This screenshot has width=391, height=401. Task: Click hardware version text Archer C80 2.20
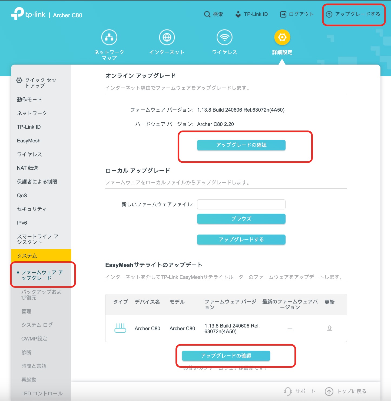coord(216,124)
